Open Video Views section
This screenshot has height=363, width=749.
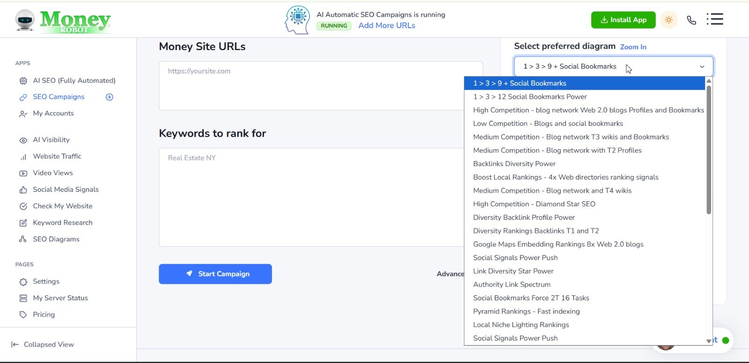(53, 173)
